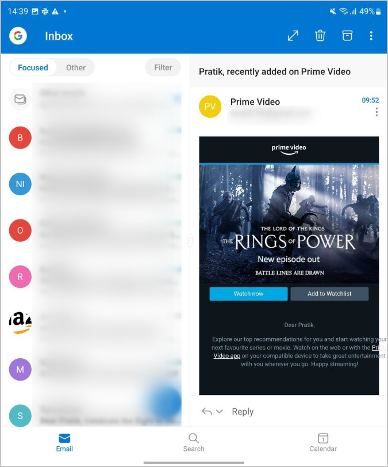Open message options below the 09:52 time
The image size is (388, 467).
[x=377, y=112]
